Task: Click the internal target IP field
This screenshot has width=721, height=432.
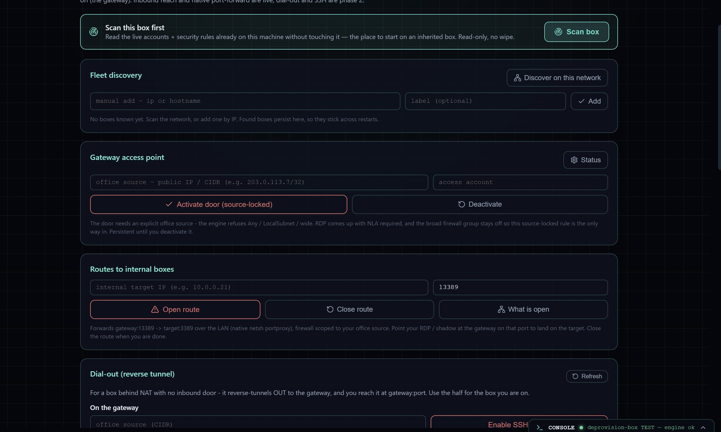Action: [x=259, y=287]
